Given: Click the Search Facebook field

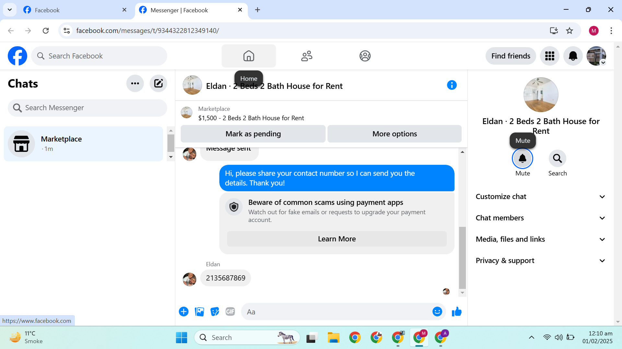Looking at the screenshot, I should (99, 56).
